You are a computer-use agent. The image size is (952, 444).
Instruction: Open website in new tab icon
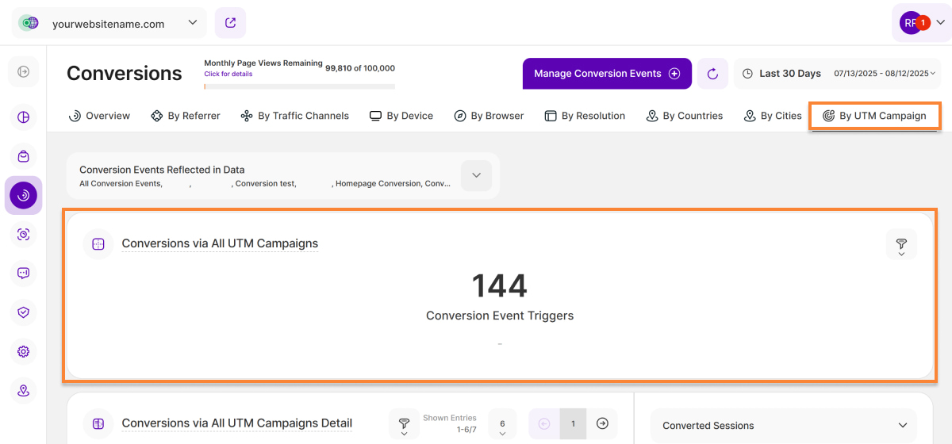click(230, 23)
